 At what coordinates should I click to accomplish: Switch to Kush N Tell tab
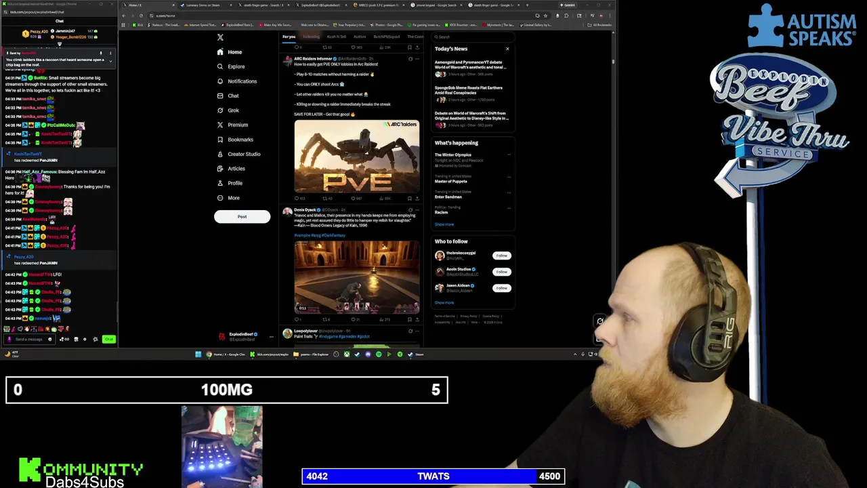click(337, 37)
